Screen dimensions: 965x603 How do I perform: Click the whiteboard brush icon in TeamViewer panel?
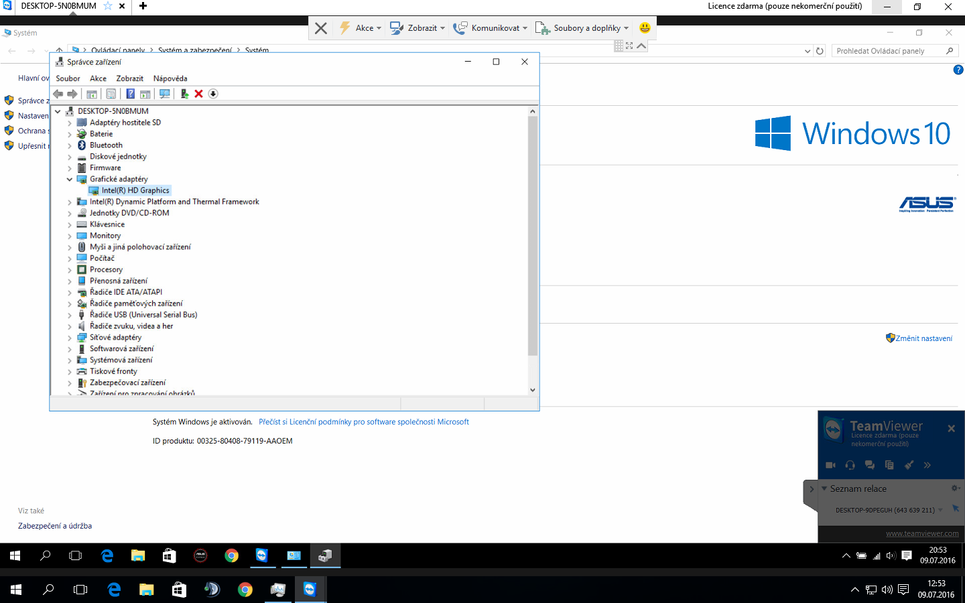tap(909, 465)
